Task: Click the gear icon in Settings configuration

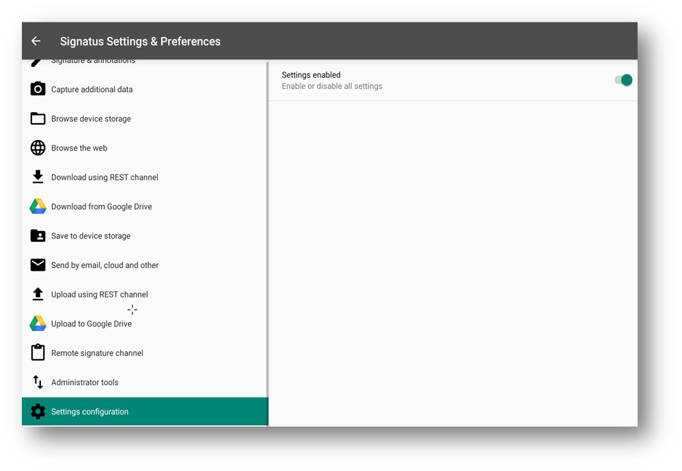Action: (x=38, y=412)
